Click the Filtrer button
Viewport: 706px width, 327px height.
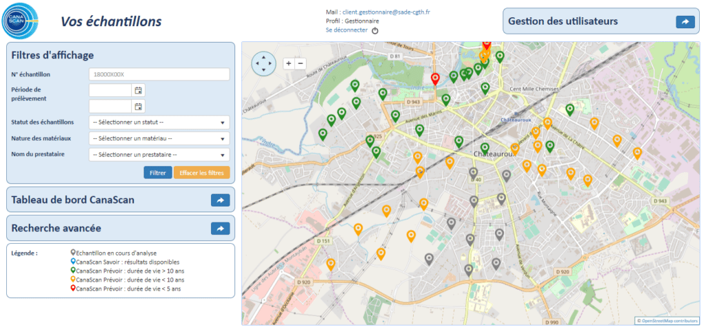click(x=158, y=173)
